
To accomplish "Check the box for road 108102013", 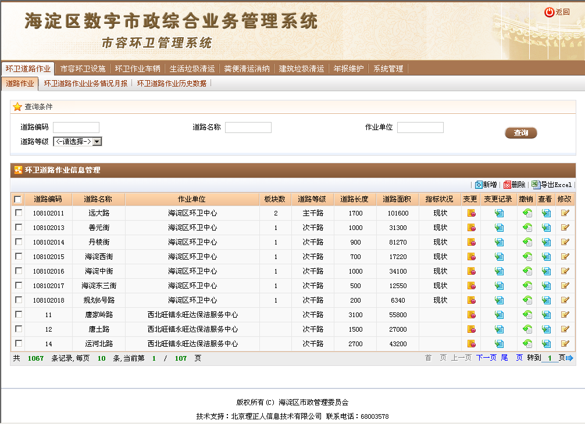I will point(18,227).
